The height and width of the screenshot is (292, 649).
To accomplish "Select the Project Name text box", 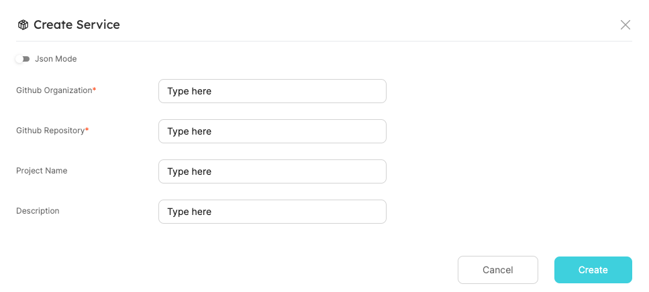I will click(x=272, y=171).
